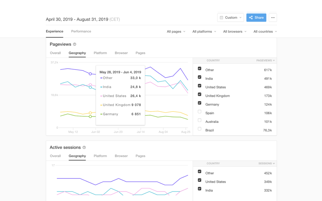Select the Platform tab under Pageviews
This screenshot has width=322, height=201.
[100, 53]
